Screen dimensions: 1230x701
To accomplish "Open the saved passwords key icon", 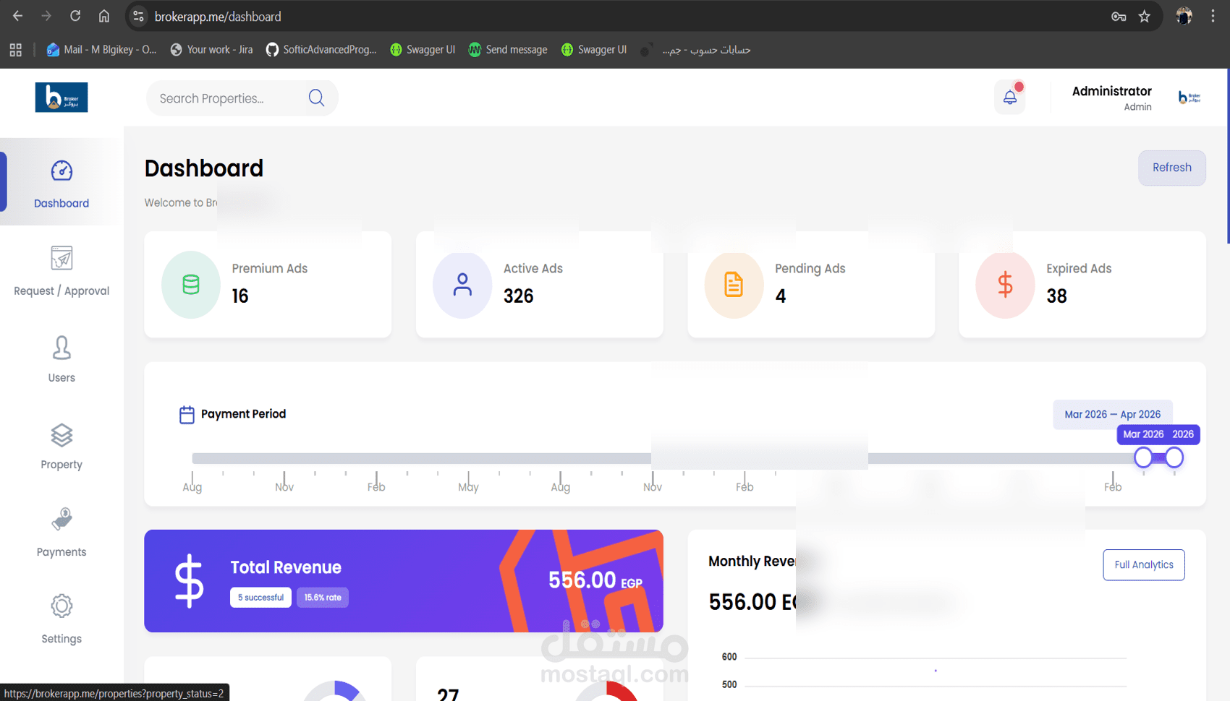I will 1119,17.
